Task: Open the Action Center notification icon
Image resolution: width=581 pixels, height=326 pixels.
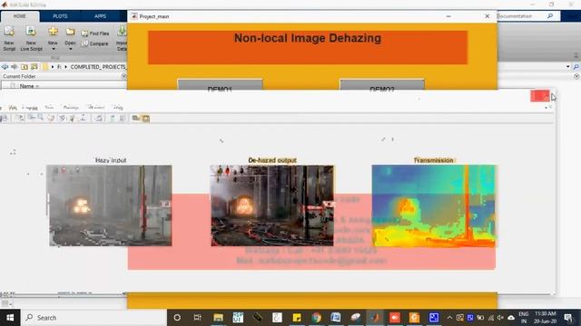Action: click(x=569, y=318)
